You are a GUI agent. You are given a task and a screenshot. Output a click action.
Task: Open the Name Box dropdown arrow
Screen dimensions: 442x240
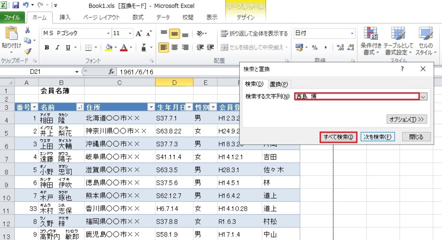coord(77,72)
